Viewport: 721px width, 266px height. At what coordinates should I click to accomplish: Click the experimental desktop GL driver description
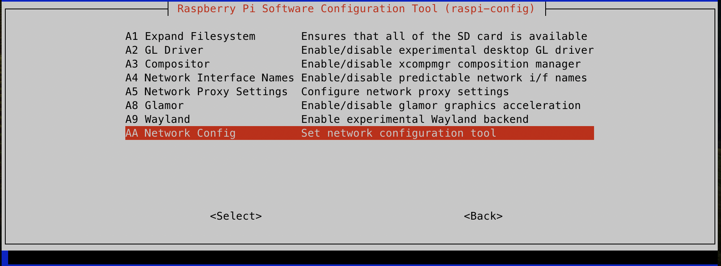(448, 50)
